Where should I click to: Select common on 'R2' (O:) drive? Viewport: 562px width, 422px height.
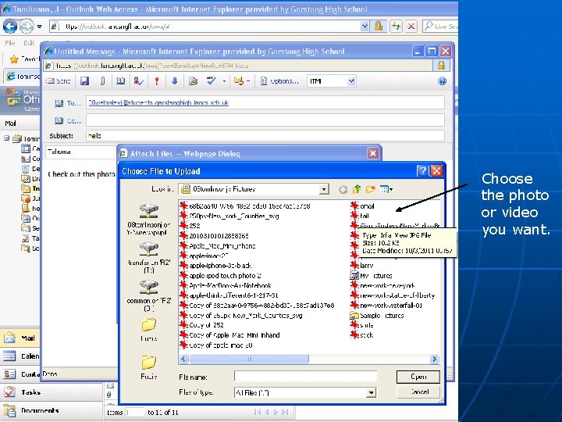pos(149,295)
